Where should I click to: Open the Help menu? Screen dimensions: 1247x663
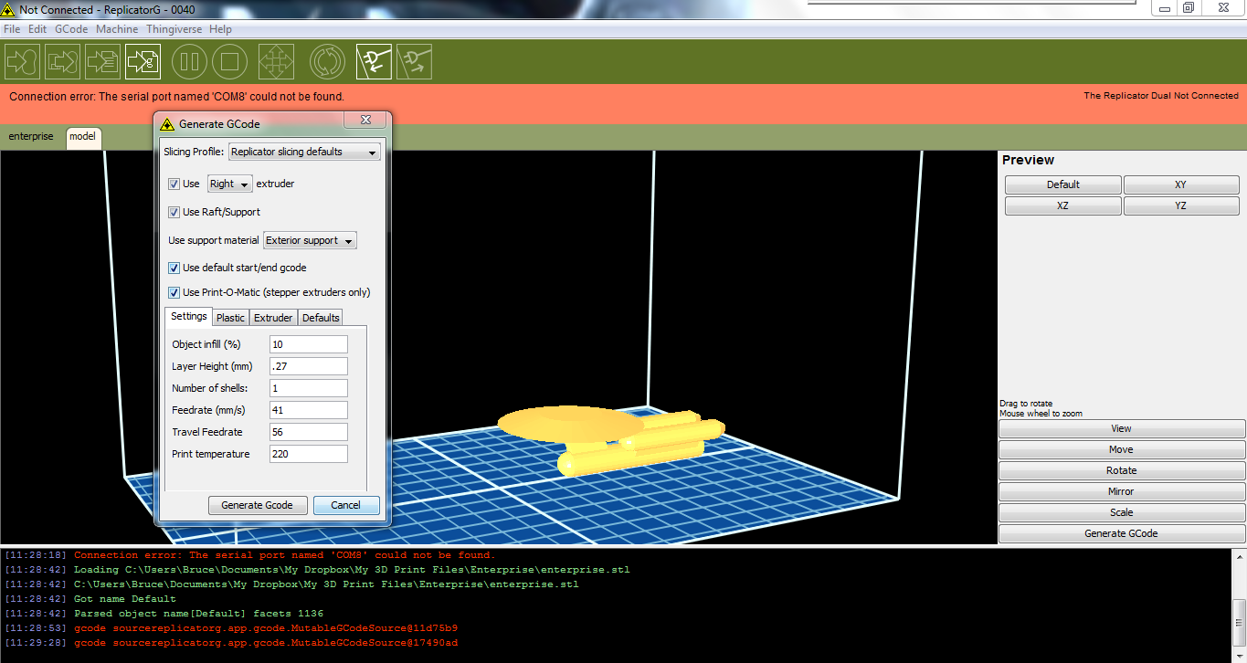coord(220,29)
